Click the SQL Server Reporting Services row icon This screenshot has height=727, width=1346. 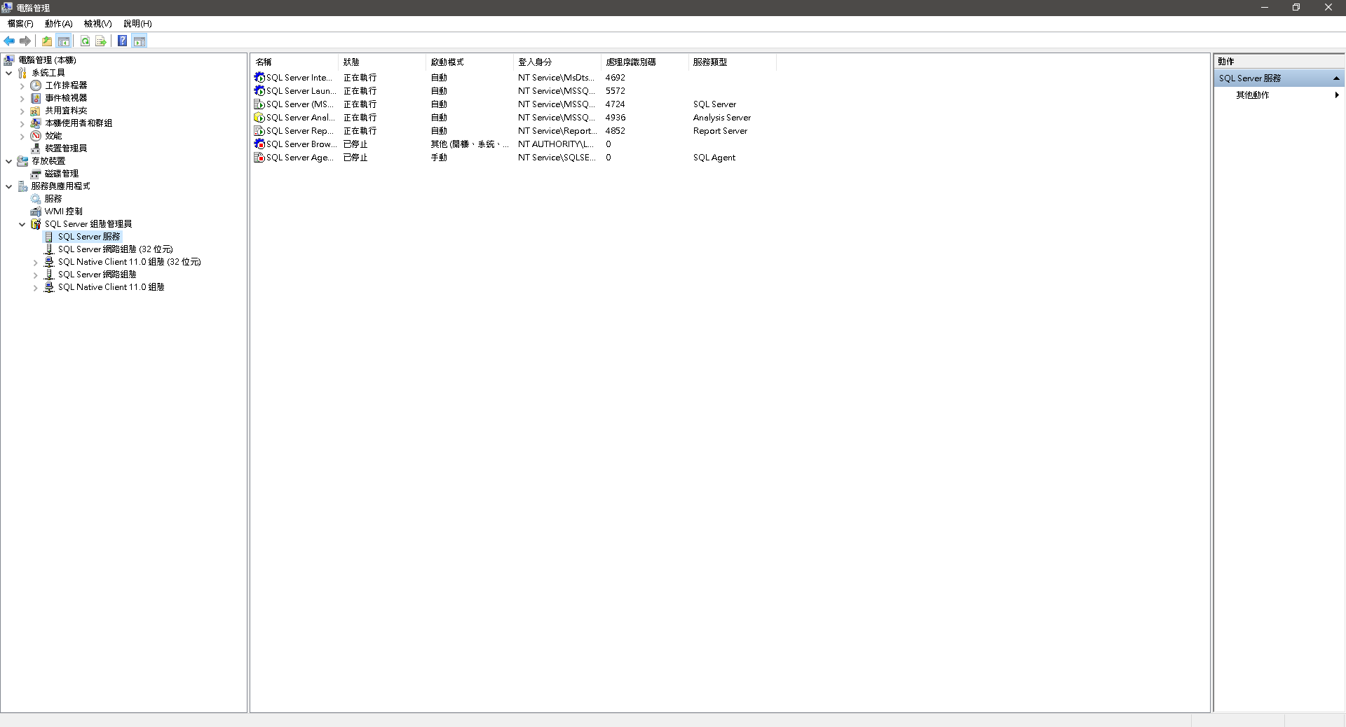click(259, 131)
